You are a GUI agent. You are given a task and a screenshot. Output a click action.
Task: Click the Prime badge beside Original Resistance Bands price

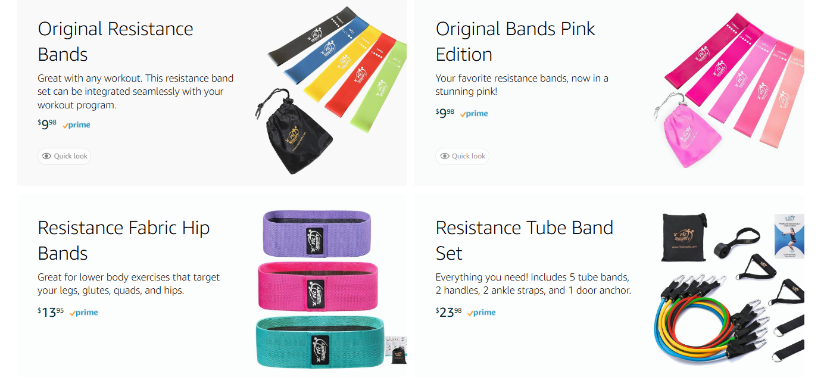(77, 125)
